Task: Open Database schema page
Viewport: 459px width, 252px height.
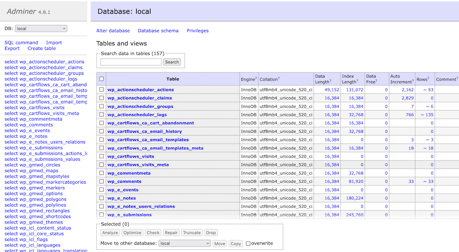Action: 158,31
